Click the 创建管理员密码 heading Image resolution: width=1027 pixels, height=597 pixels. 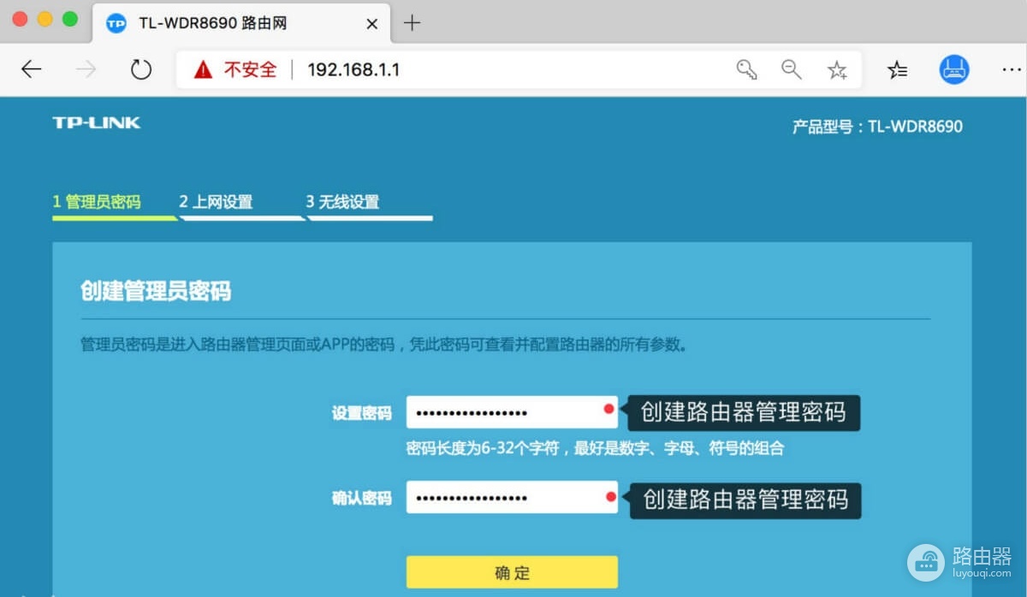click(x=156, y=291)
